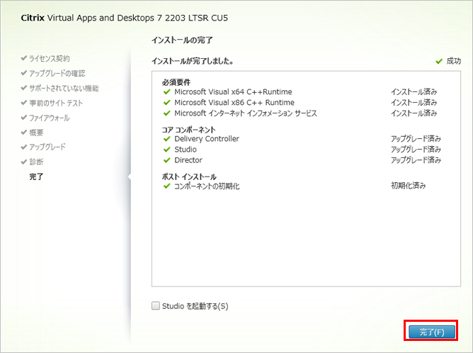Viewport: 473px width, 353px height.
Task: Click the checkmark next to 概要 step
Action: click(24, 132)
